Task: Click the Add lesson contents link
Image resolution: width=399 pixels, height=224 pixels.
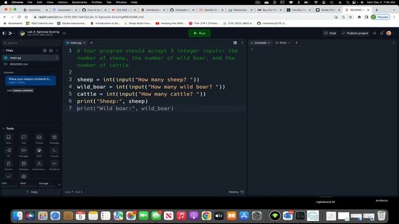Action: coord(20,90)
